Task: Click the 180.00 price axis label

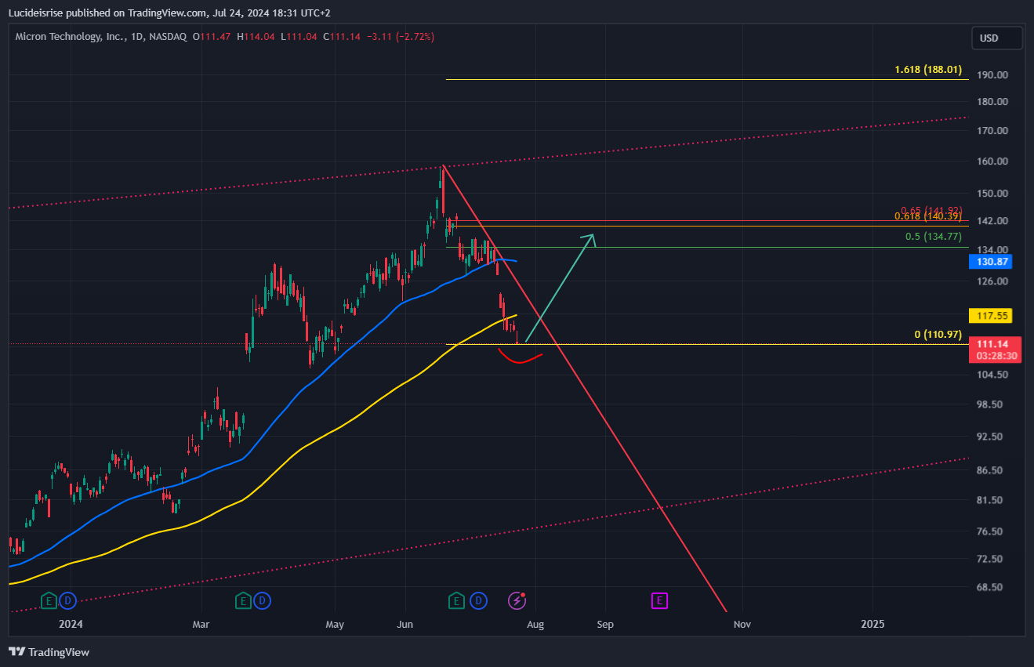Action: (992, 101)
